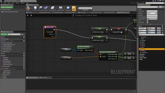Screen dimensions: 165x93
Task: Open No debug object selected dropdown
Action: [85, 8]
